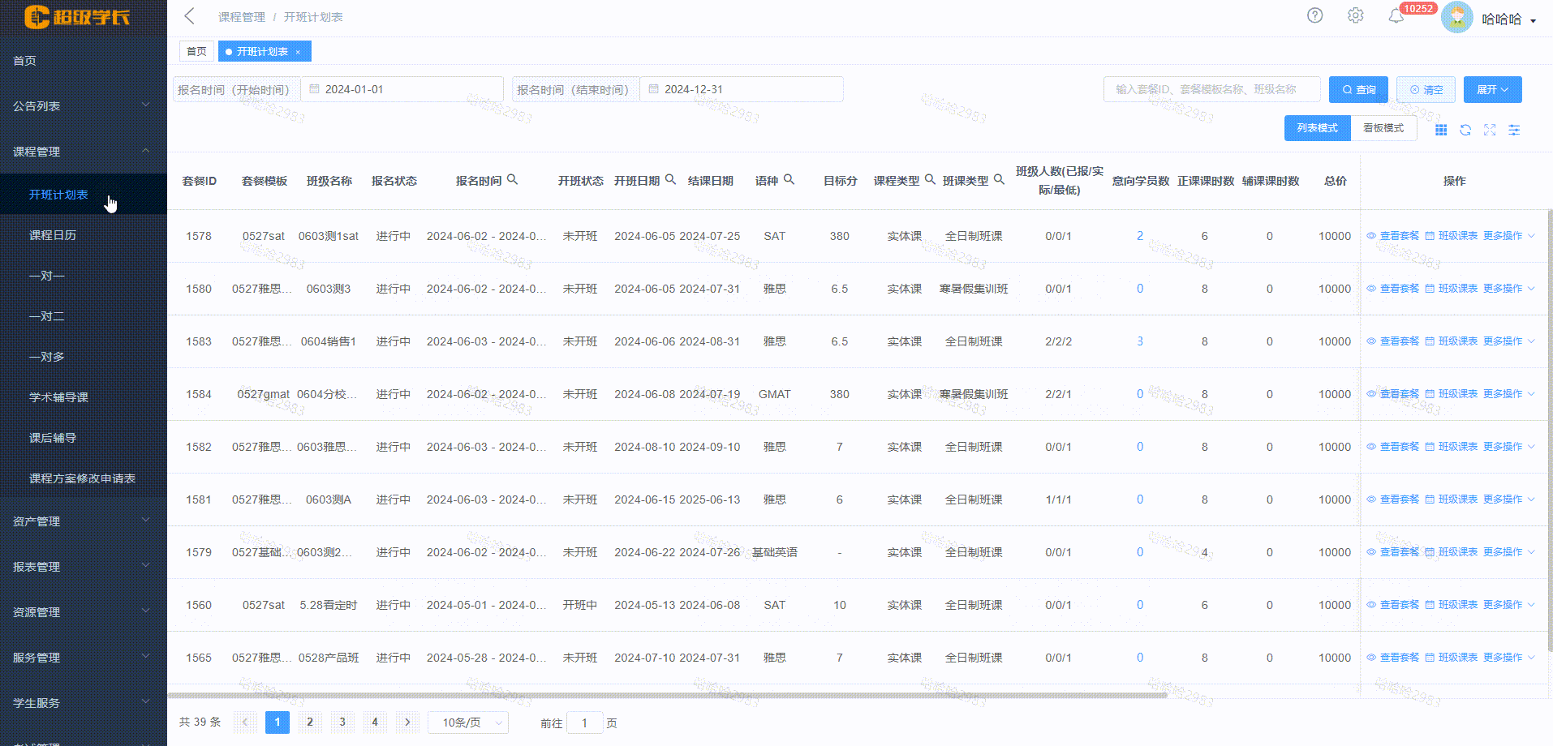Open the 10条/页 page size dropdown

coord(467,722)
